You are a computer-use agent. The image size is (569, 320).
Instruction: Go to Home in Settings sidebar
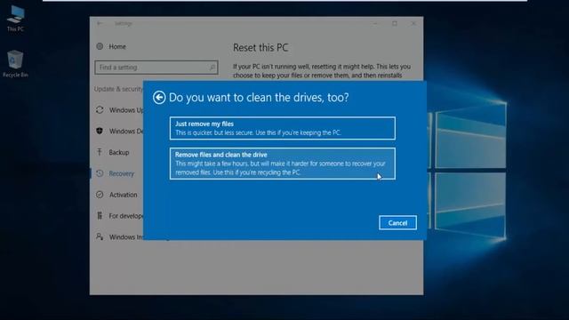[117, 46]
